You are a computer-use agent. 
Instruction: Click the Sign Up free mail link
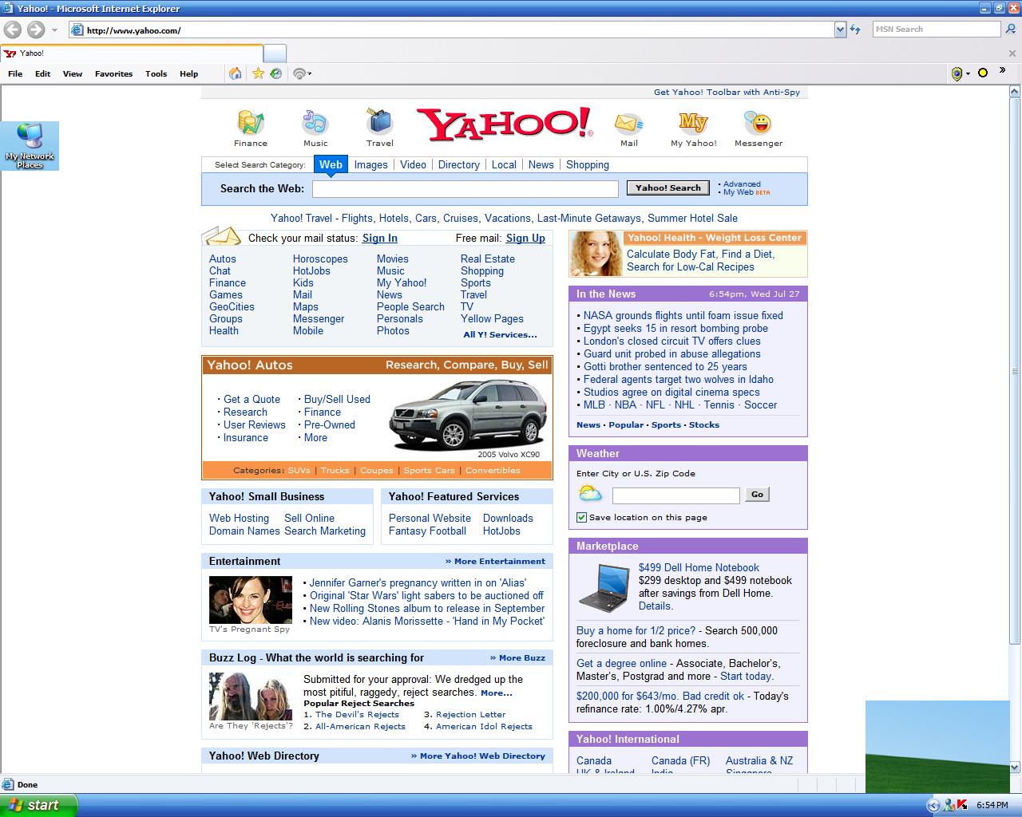525,238
